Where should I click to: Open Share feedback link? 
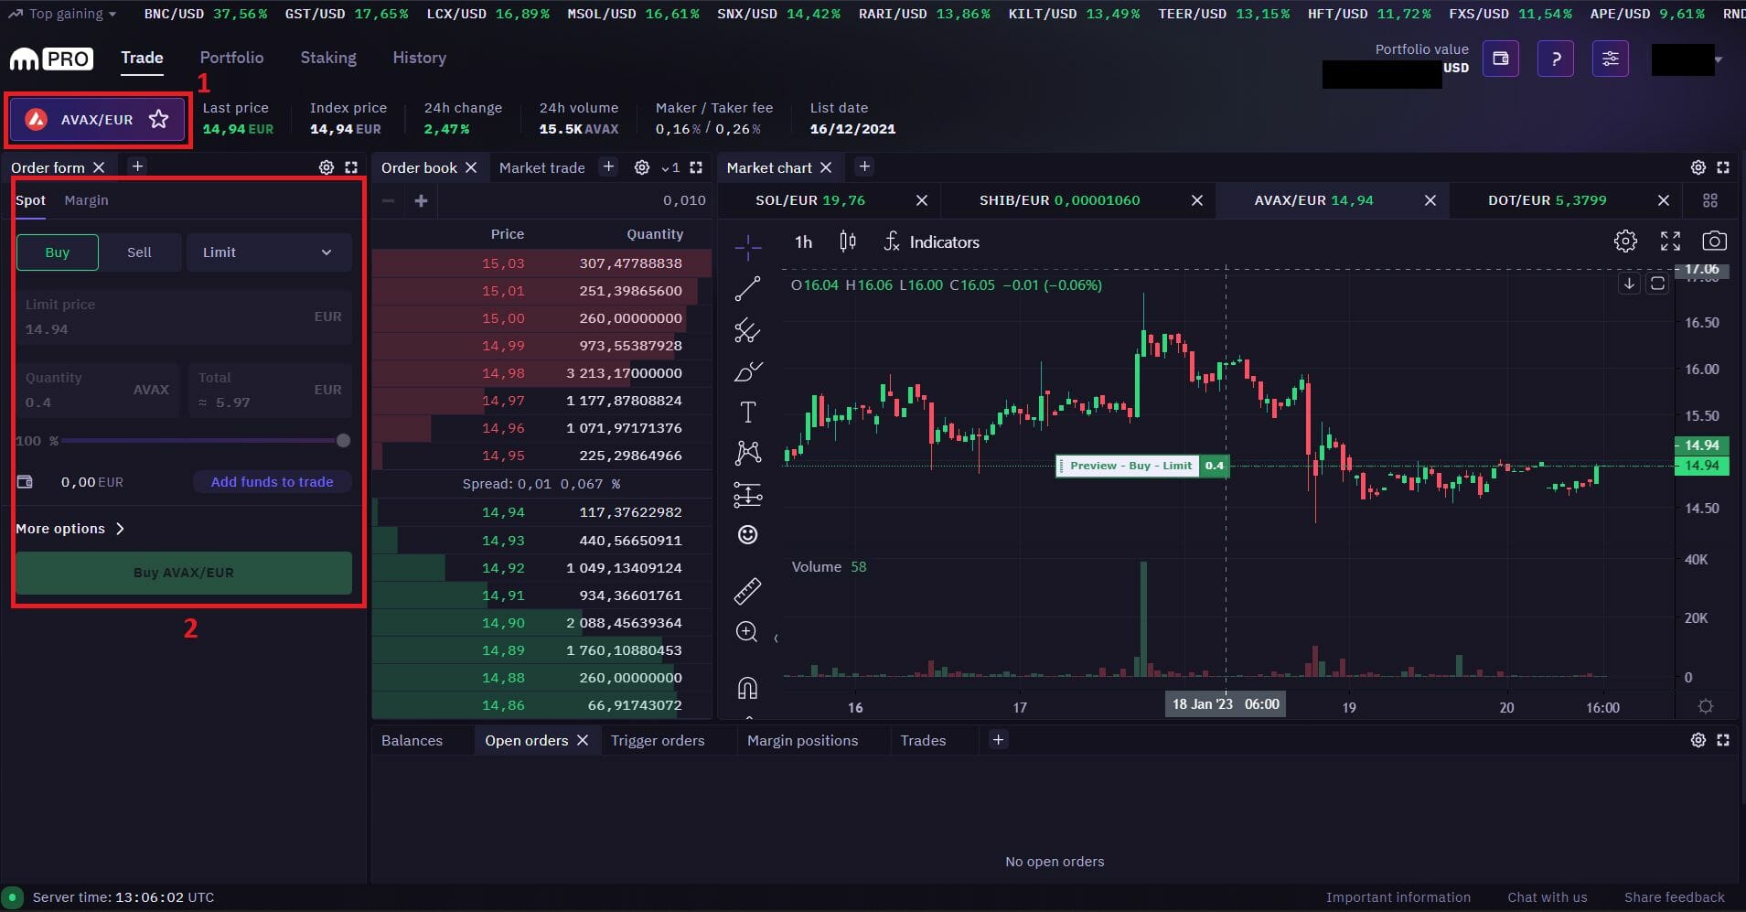click(1674, 897)
